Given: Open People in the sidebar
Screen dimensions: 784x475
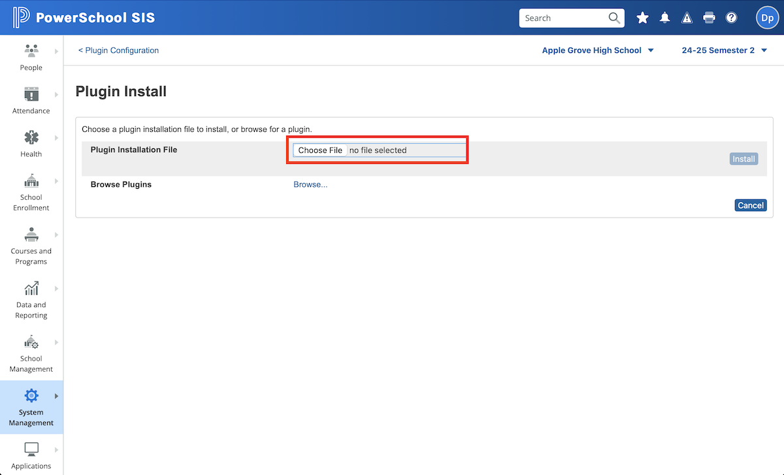Looking at the screenshot, I should pos(31,57).
